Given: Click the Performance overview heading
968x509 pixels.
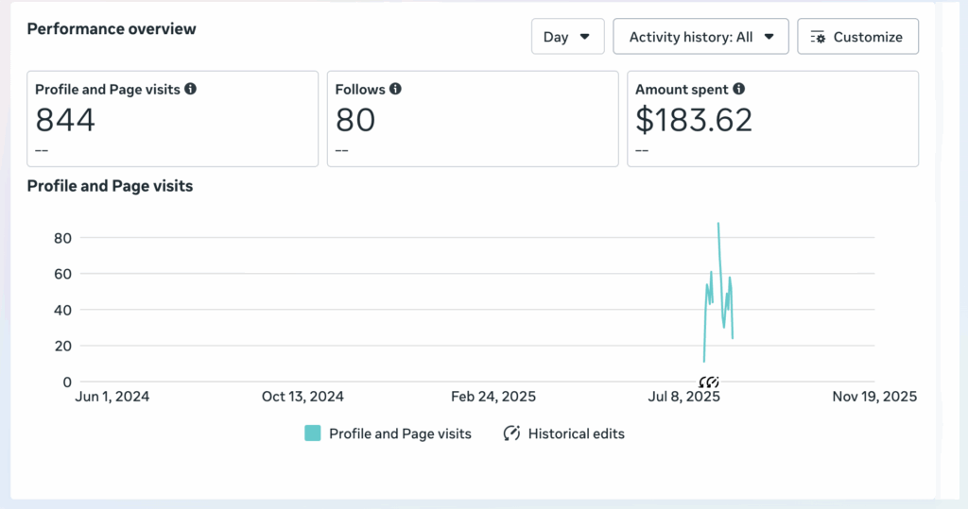Looking at the screenshot, I should (x=112, y=28).
